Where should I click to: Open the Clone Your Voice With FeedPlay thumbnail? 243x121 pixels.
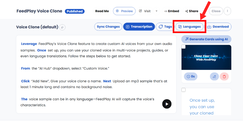pos(207,58)
